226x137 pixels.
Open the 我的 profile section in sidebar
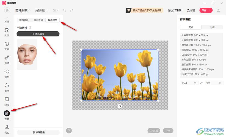pos(7,129)
